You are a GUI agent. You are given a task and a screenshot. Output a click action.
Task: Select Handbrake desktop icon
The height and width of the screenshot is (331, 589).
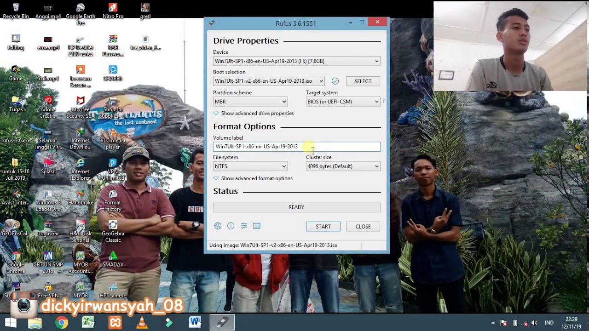coord(81,197)
